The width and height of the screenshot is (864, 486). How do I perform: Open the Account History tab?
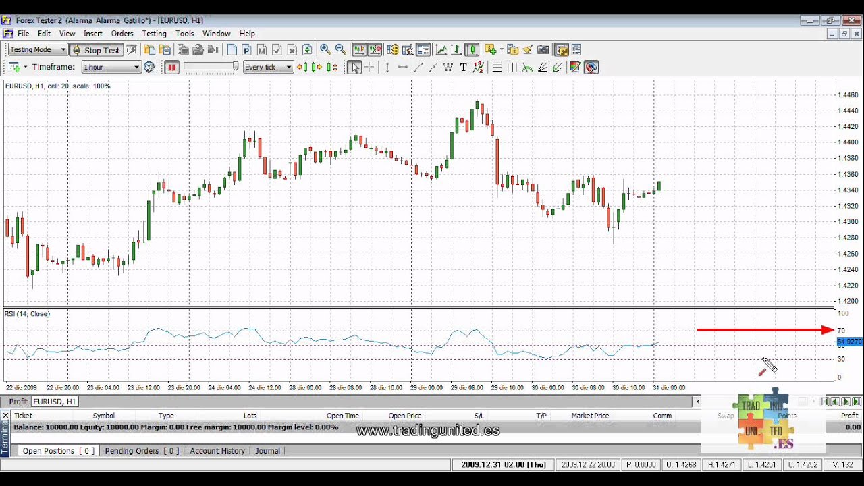coord(217,451)
